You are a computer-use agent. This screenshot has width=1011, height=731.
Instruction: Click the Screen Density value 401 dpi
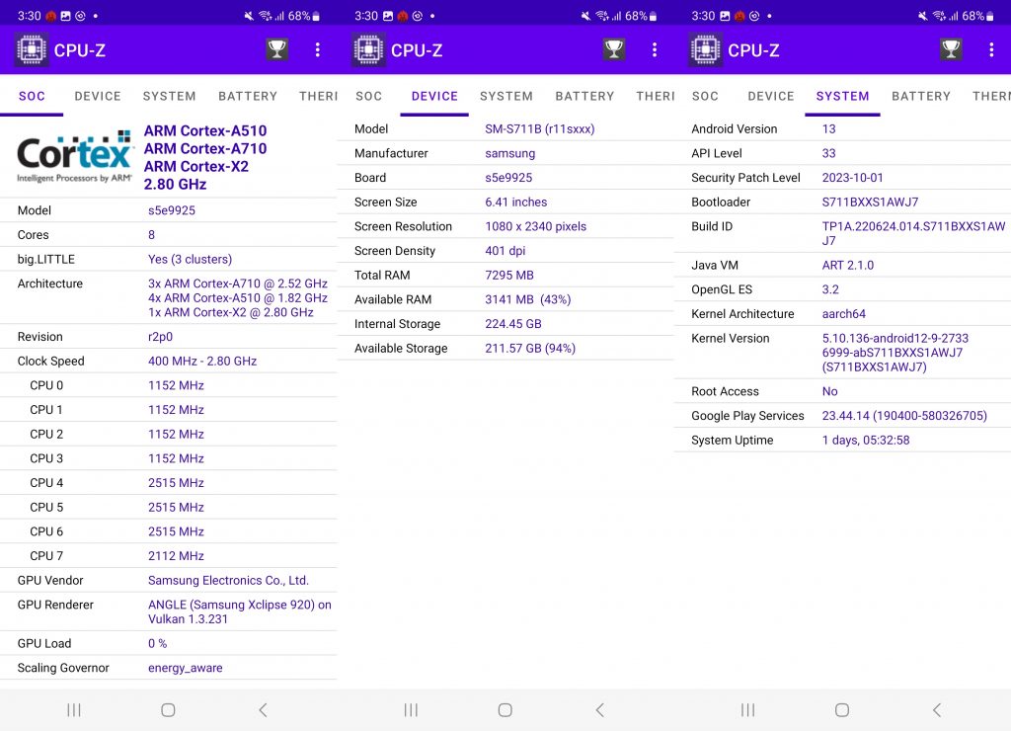coord(505,251)
